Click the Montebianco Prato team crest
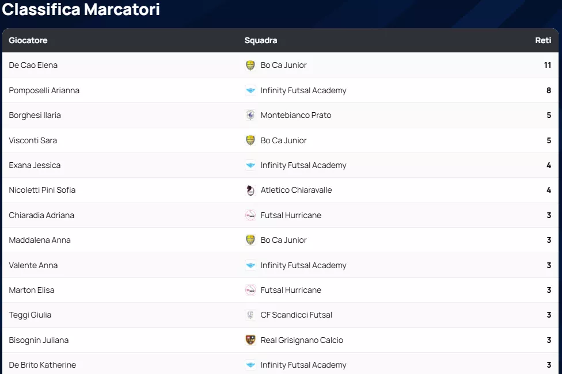The image size is (562, 374). point(250,116)
